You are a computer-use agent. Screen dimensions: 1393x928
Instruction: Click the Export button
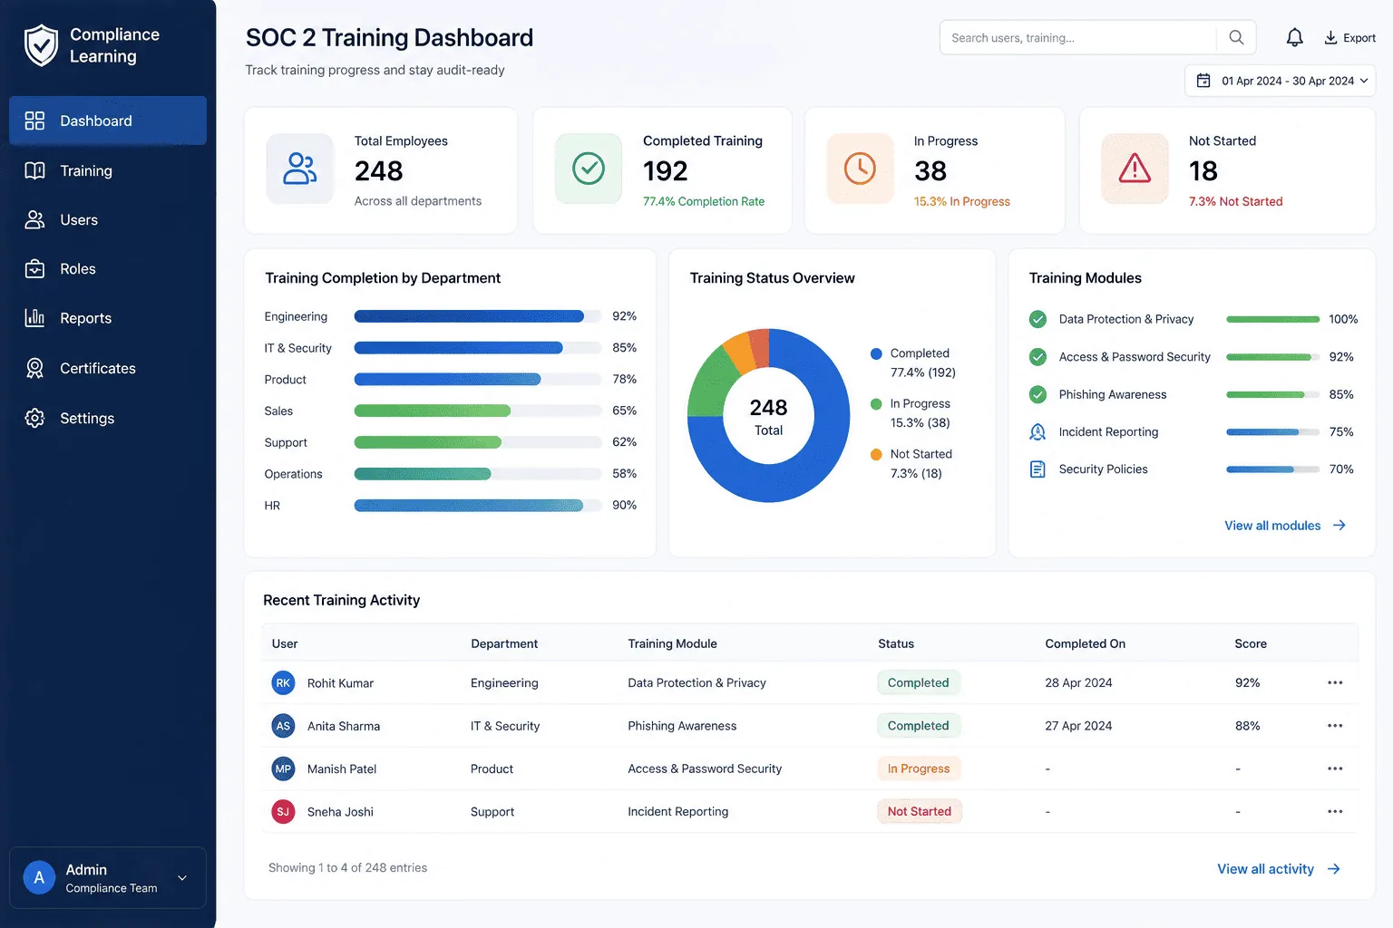click(1349, 38)
